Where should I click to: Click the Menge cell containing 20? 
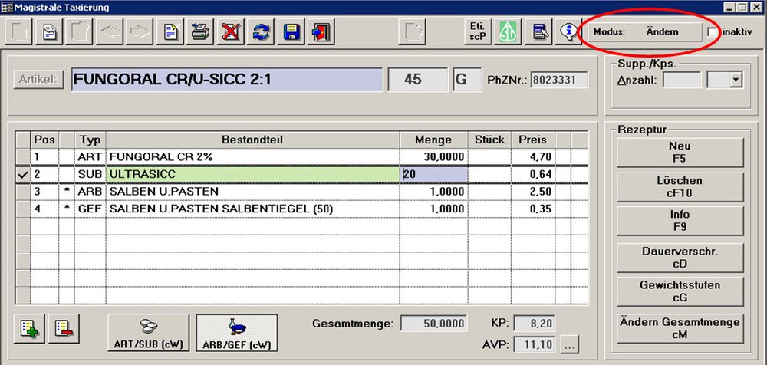(434, 174)
